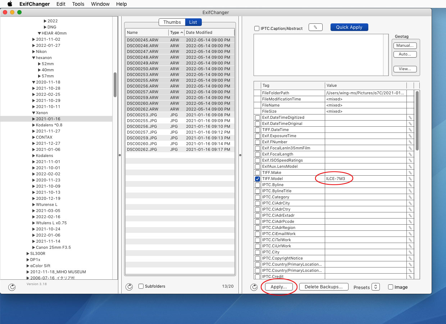Collapse the hexanon folder
Screen dimensions: 446x324
pyautogui.click(x=33, y=58)
